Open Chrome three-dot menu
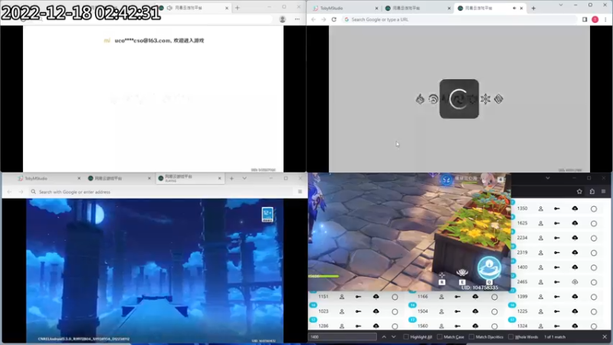This screenshot has height=345, width=613. tap(605, 19)
